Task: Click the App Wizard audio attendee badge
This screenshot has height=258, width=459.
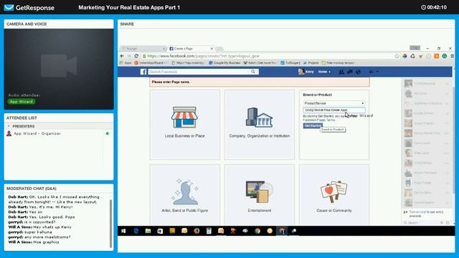Action: [x=22, y=102]
